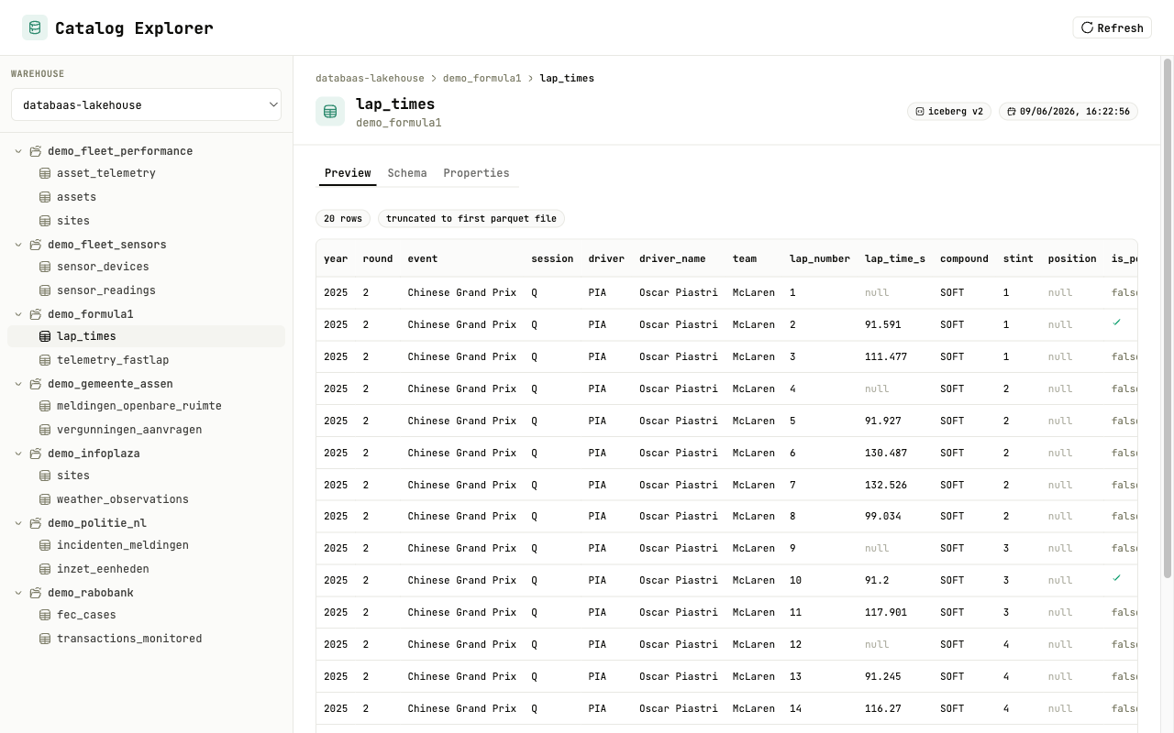The width and height of the screenshot is (1174, 733).
Task: Click the 20 rows badge
Action: [343, 218]
